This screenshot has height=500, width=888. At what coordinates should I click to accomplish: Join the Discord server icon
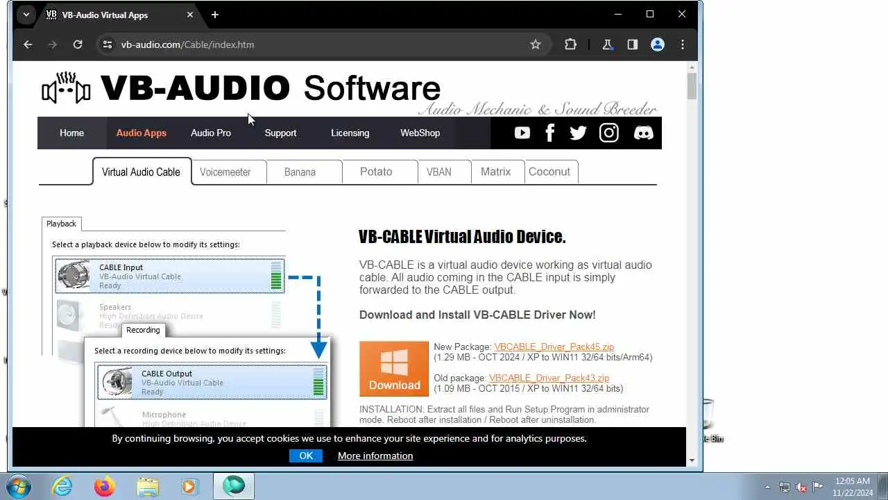pyautogui.click(x=644, y=133)
